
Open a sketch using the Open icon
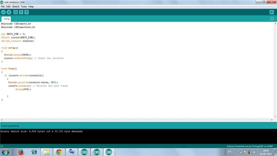[x=21, y=12]
